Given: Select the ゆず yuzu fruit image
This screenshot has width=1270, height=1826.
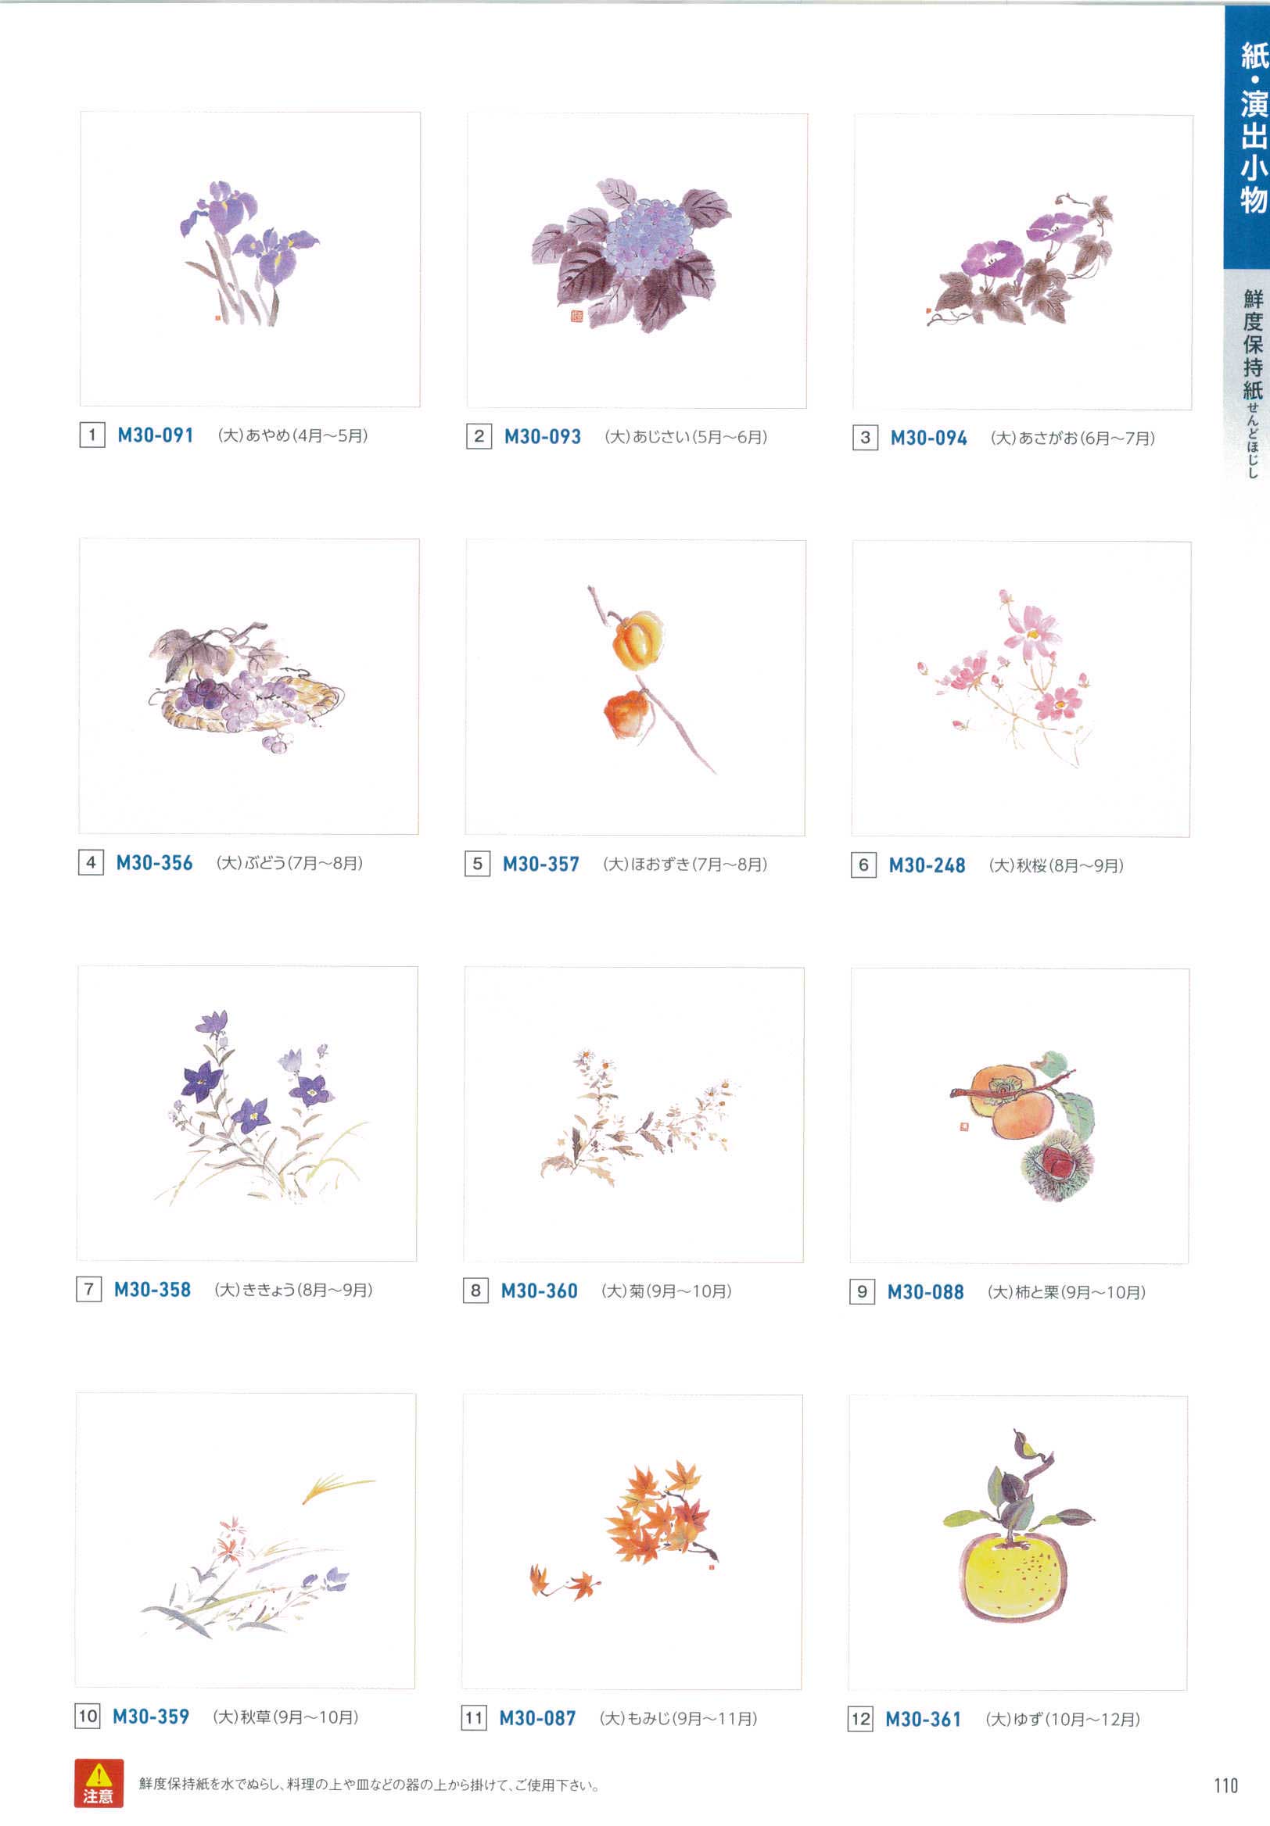Looking at the screenshot, I should click(1017, 1544).
